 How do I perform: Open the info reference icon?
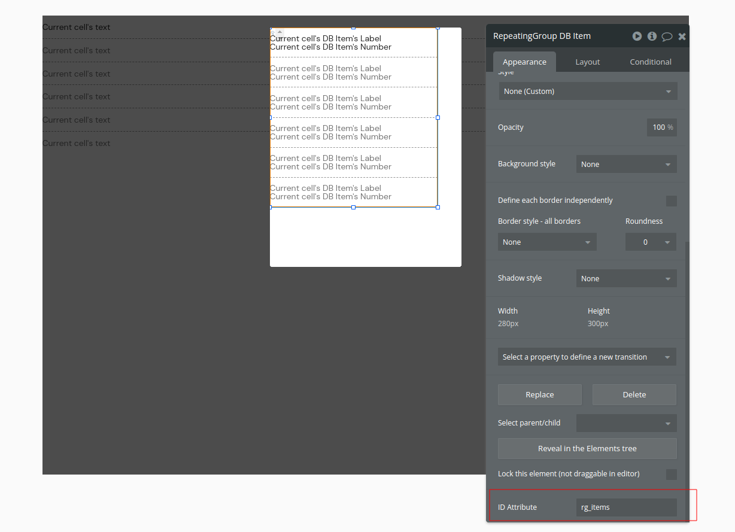tap(652, 37)
